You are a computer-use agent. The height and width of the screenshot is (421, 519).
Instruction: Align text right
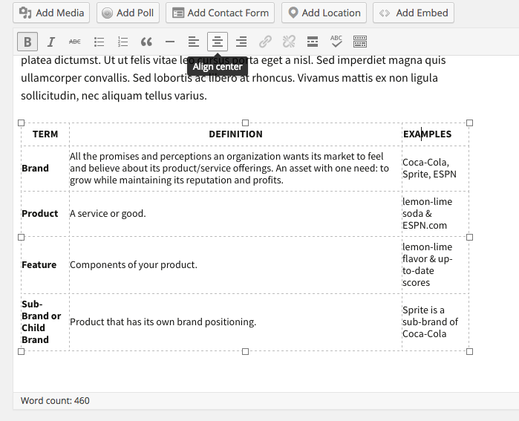pyautogui.click(x=241, y=42)
